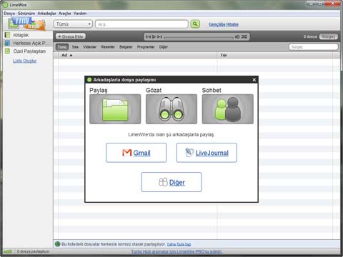
Task: Click the LiveJournal share button text
Action: (x=212, y=153)
